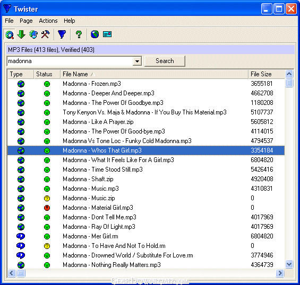This screenshot has height=285, width=300.
Task: Expand the madonna search term dropdown
Action: pos(137,61)
